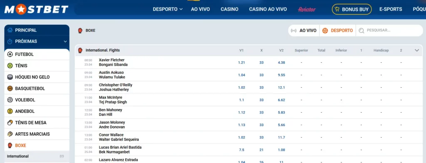Click the basketball icon beside Basquetebol
The width and height of the screenshot is (426, 163).
pyautogui.click(x=10, y=89)
